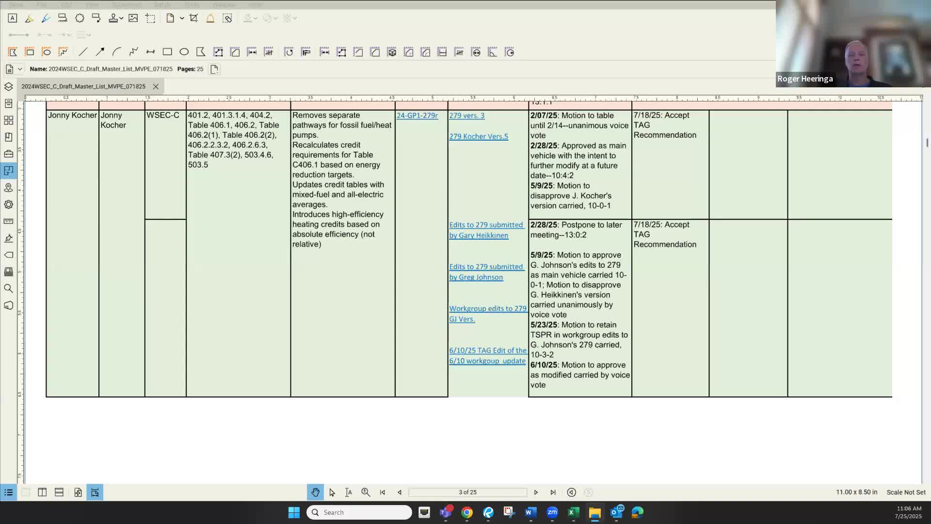Click the previous view button
This screenshot has height=524, width=931.
(x=572, y=492)
